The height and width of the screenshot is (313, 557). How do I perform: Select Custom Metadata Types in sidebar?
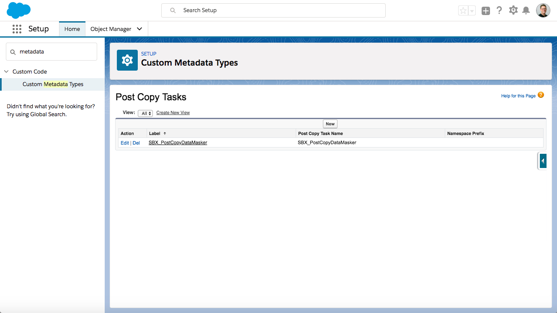53,84
